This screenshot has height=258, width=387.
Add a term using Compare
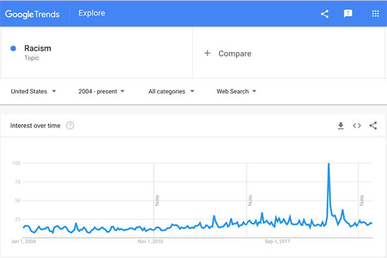(235, 54)
